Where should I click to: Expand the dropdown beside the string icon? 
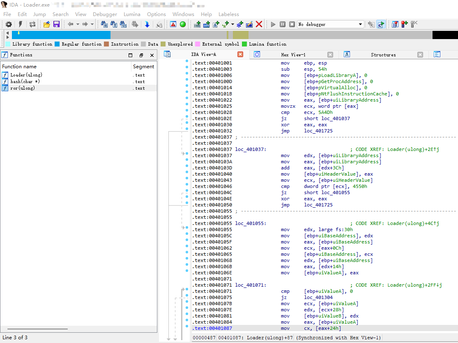(x=232, y=24)
